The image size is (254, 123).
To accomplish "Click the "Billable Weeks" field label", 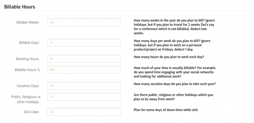I will point(28,22).
